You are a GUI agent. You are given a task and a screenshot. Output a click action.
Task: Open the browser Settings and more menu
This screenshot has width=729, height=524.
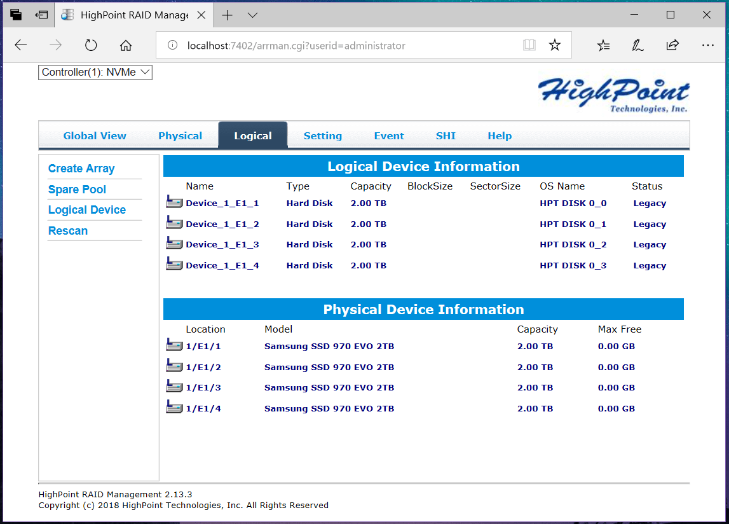click(x=707, y=45)
